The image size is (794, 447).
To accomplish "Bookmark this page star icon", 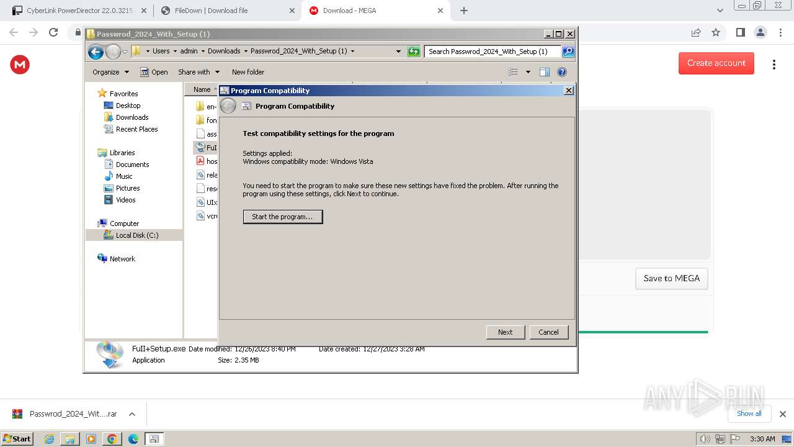I will [716, 32].
